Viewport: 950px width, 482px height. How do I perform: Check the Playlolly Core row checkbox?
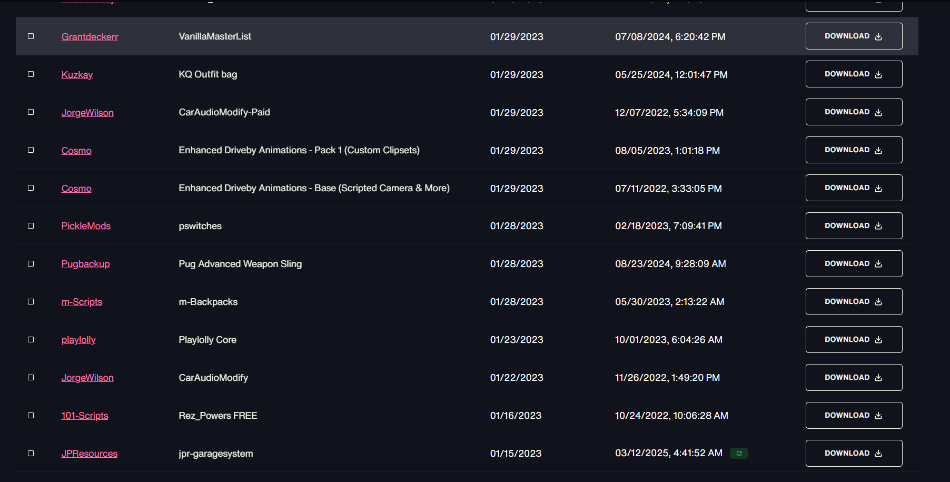[31, 340]
